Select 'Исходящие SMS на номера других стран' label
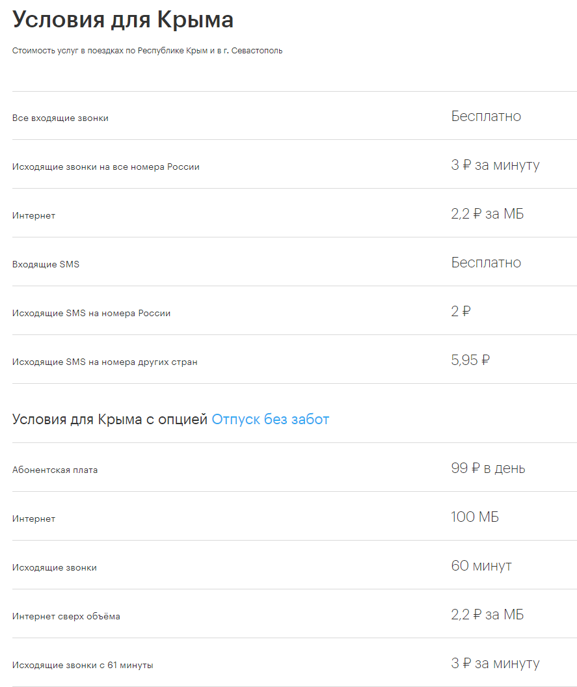The image size is (577, 687). (105, 362)
